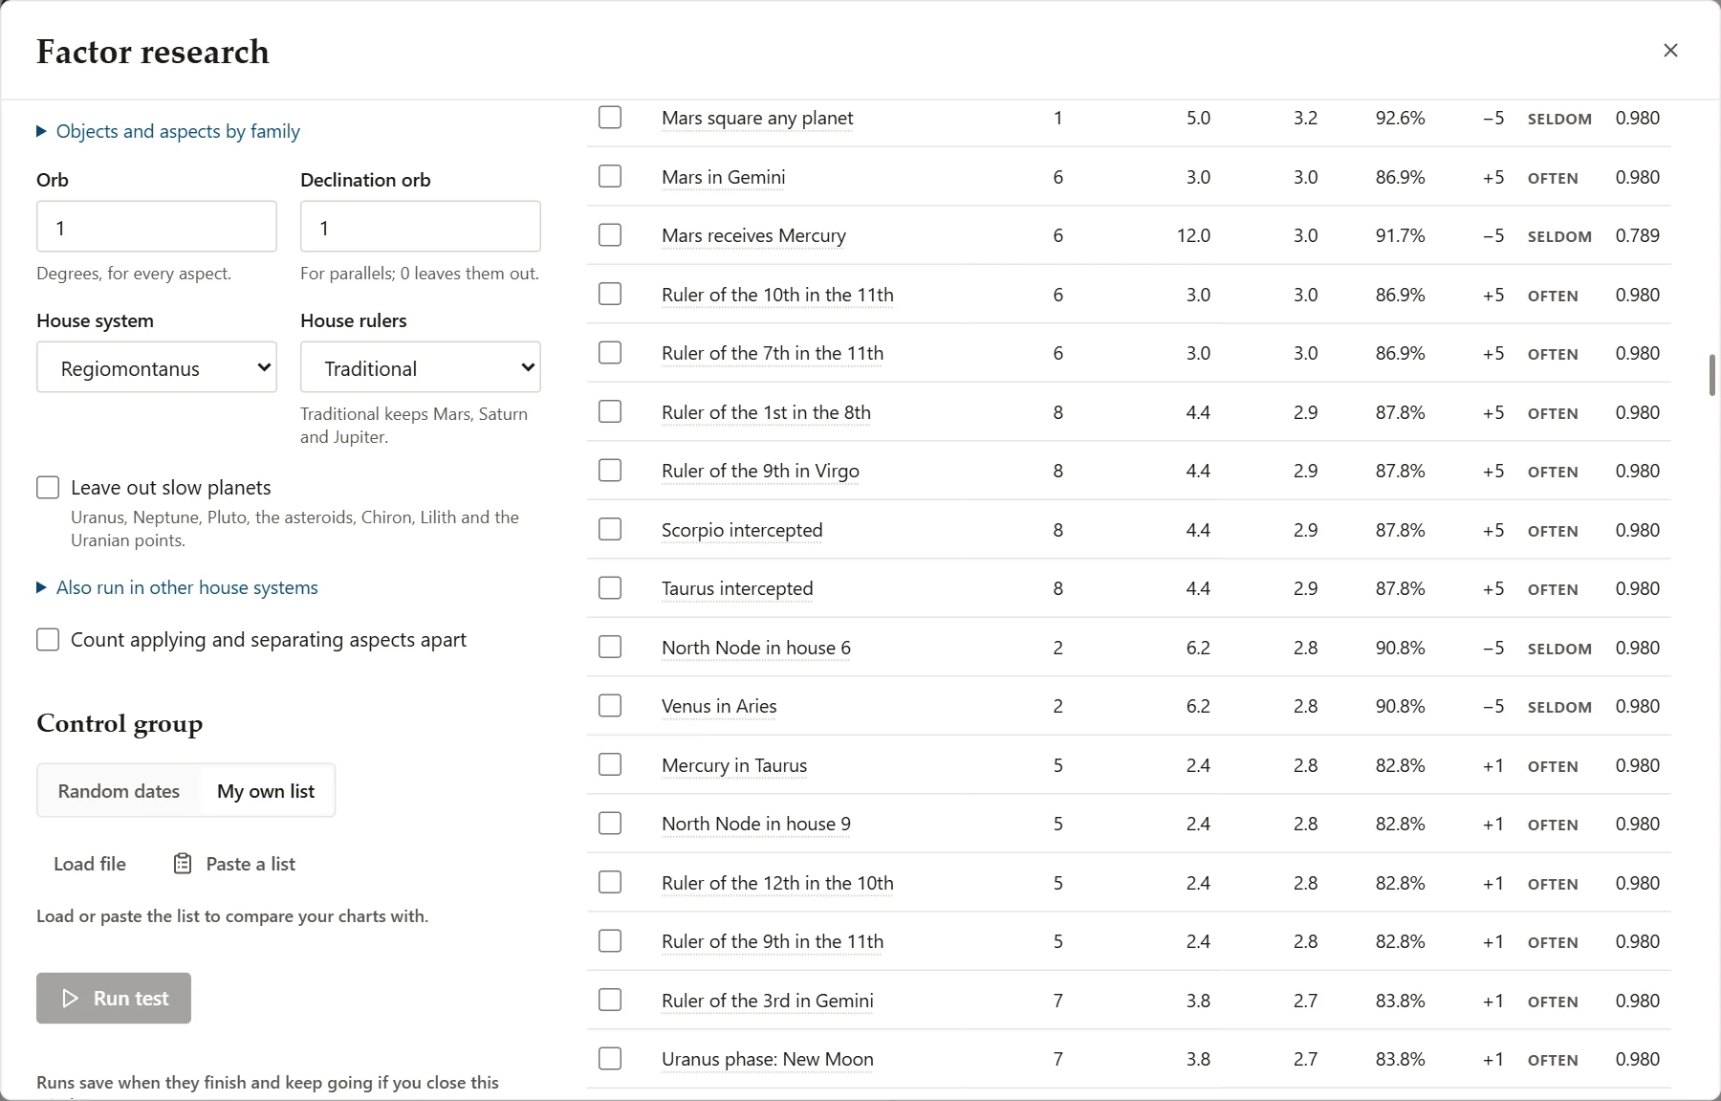Expand Also run in other house systems
This screenshot has height=1101, width=1721.
coord(177,587)
